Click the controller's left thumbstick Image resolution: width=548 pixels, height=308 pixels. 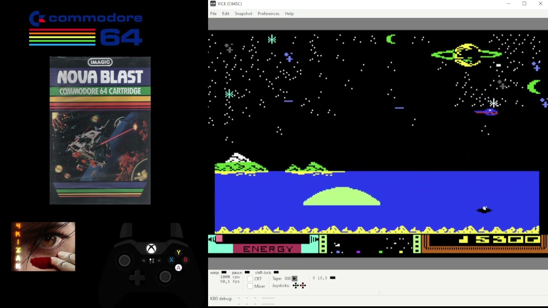(x=125, y=260)
